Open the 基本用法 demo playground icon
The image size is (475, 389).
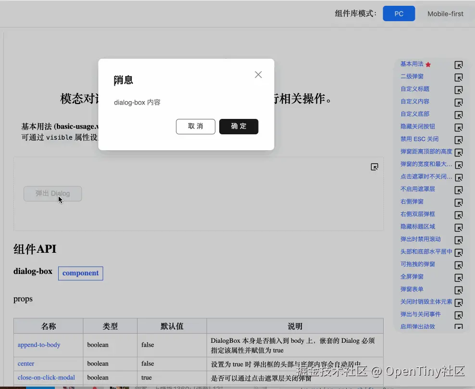tap(458, 65)
